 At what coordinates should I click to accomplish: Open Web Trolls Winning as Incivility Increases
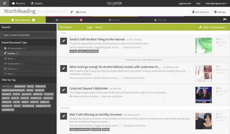(96, 114)
